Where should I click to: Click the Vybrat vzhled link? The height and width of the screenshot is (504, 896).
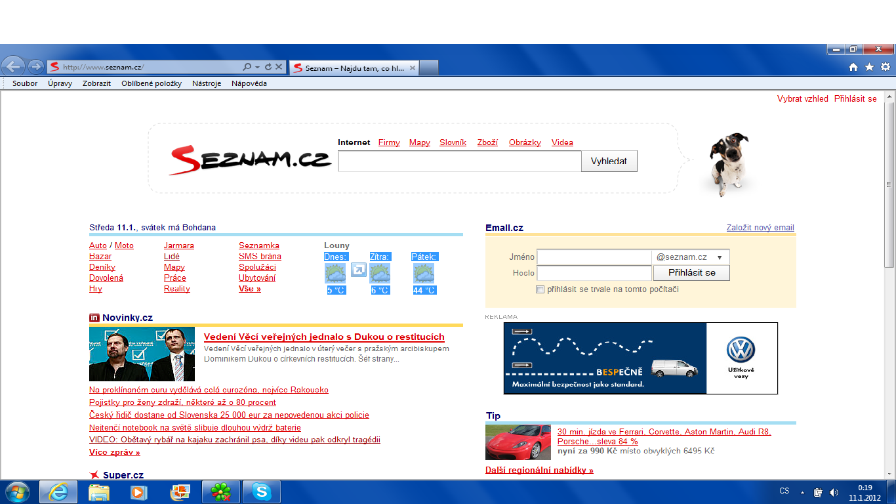click(803, 99)
